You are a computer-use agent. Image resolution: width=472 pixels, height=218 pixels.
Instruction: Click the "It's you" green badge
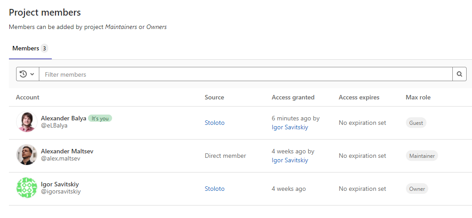[100, 118]
